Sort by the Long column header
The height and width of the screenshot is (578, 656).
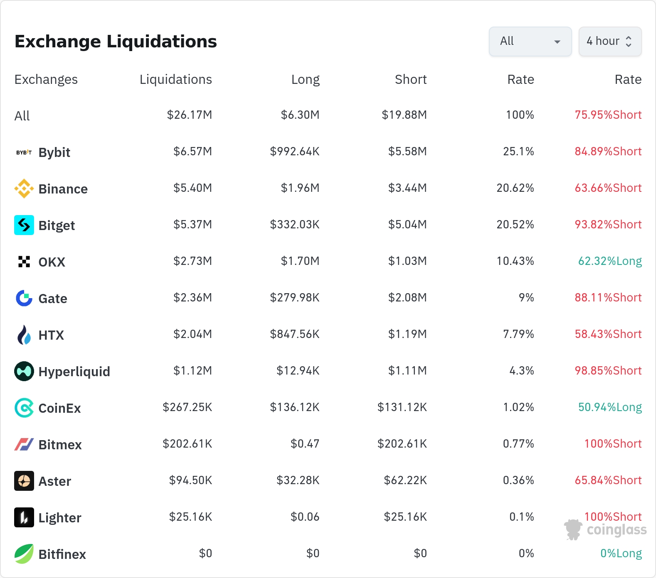point(305,79)
